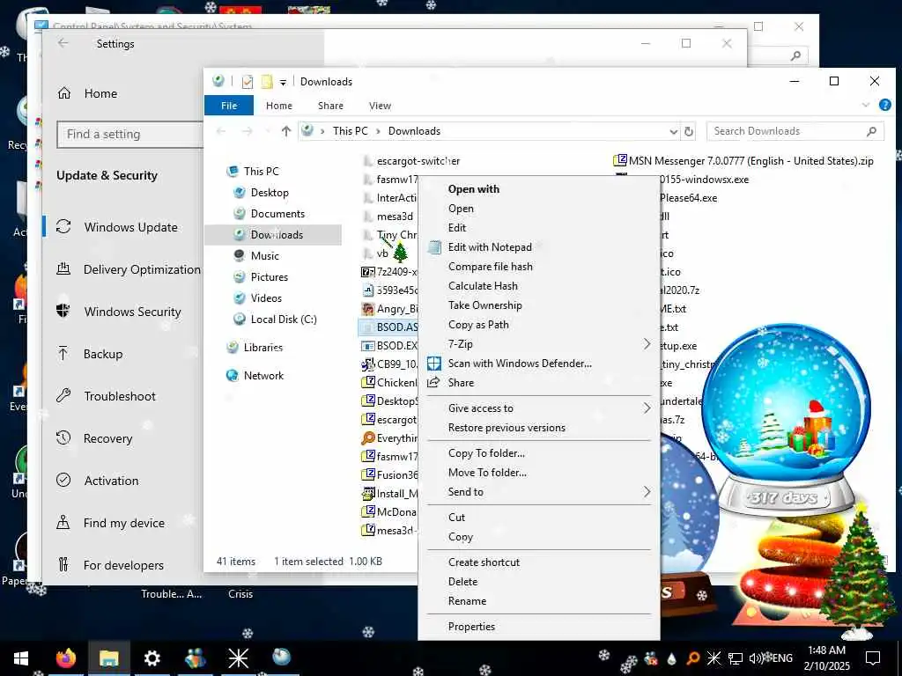Select Rename in context menu
The height and width of the screenshot is (676, 902).
pos(467,601)
